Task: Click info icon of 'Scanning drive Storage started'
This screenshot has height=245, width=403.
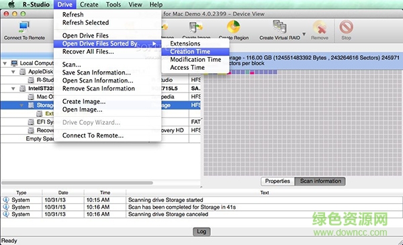Action: tap(6, 200)
